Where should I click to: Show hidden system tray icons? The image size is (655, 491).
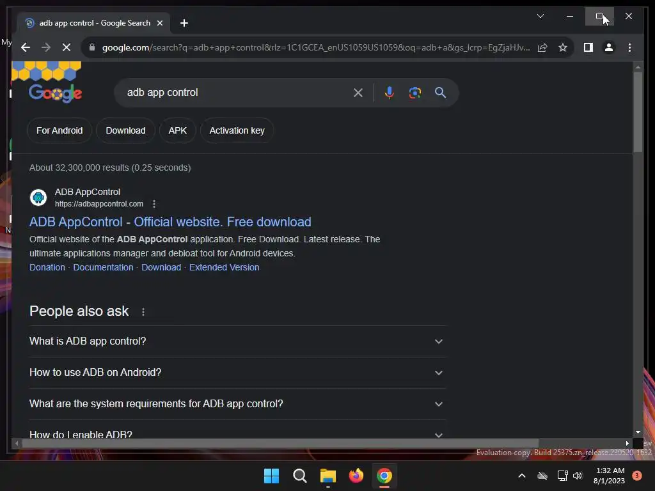click(522, 476)
